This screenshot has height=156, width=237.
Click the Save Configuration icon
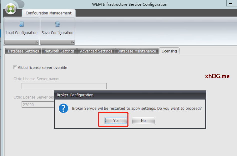[x=57, y=24]
